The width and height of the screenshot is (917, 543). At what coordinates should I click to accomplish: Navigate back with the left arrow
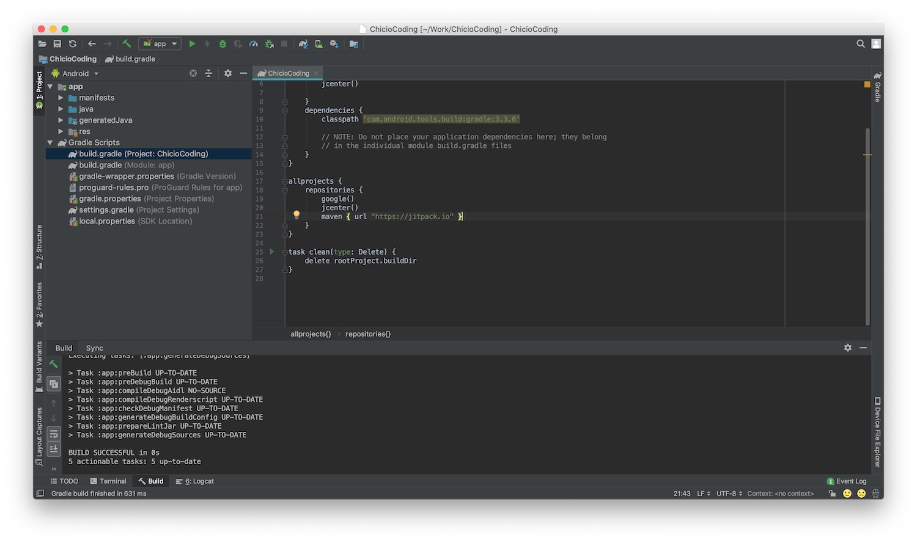(x=92, y=44)
